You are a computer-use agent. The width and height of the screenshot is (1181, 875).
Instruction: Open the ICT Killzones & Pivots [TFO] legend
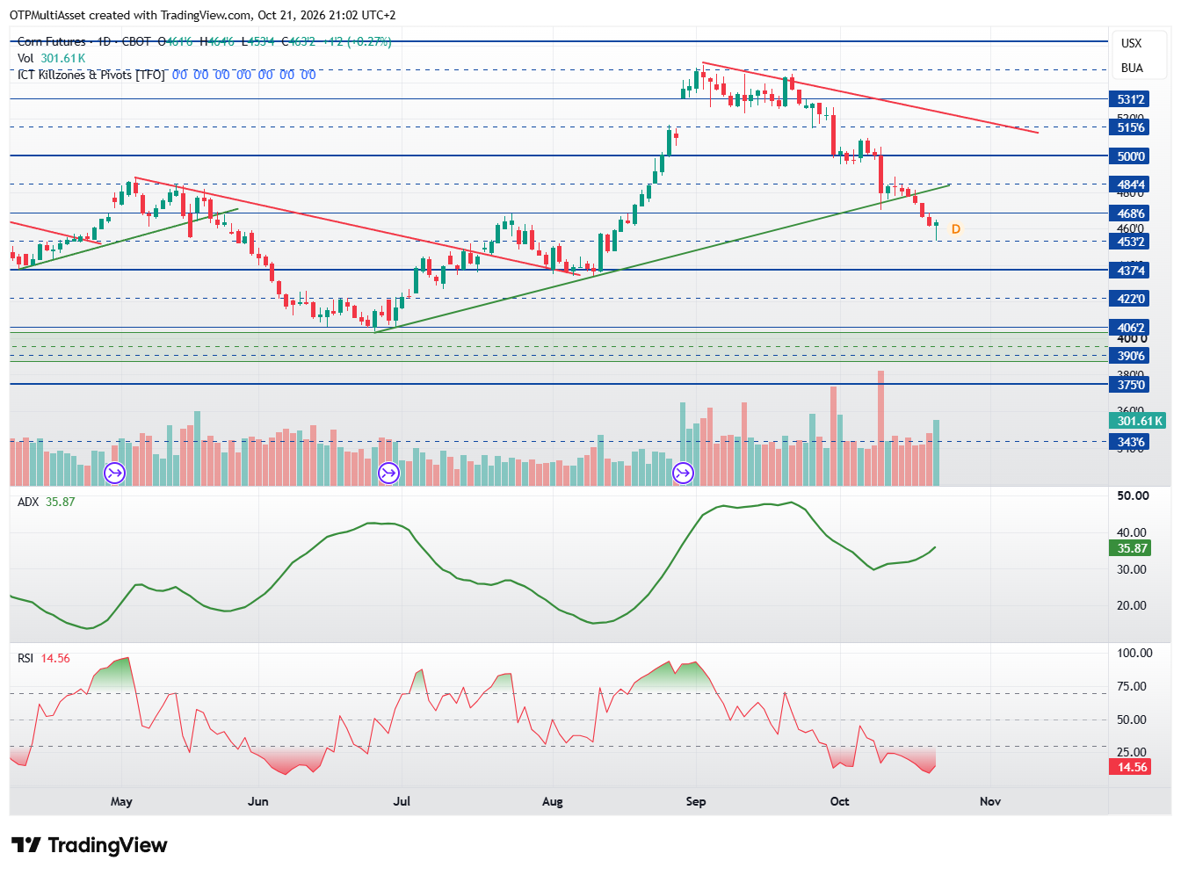click(91, 75)
